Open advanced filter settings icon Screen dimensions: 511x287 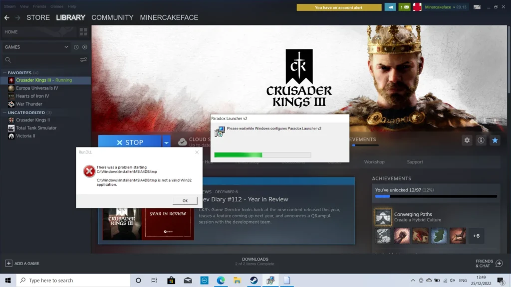[83, 60]
